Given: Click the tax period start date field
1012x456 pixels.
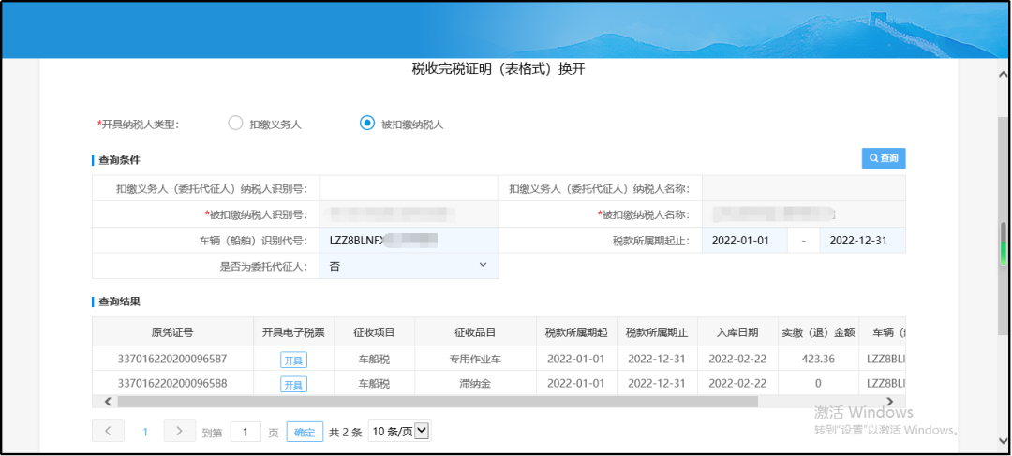Looking at the screenshot, I should pyautogui.click(x=745, y=241).
